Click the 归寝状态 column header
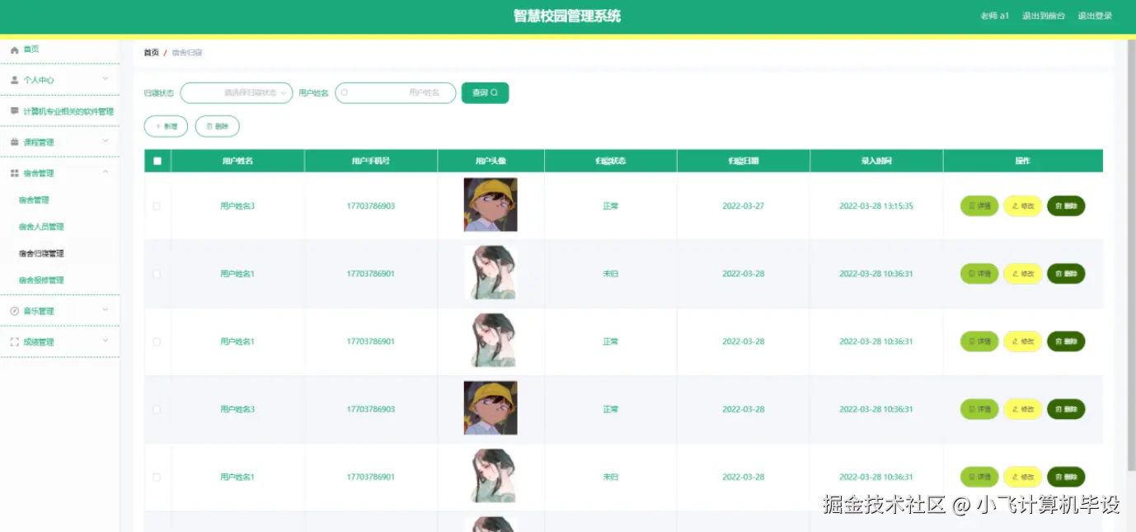This screenshot has height=532, width=1136. [x=611, y=161]
